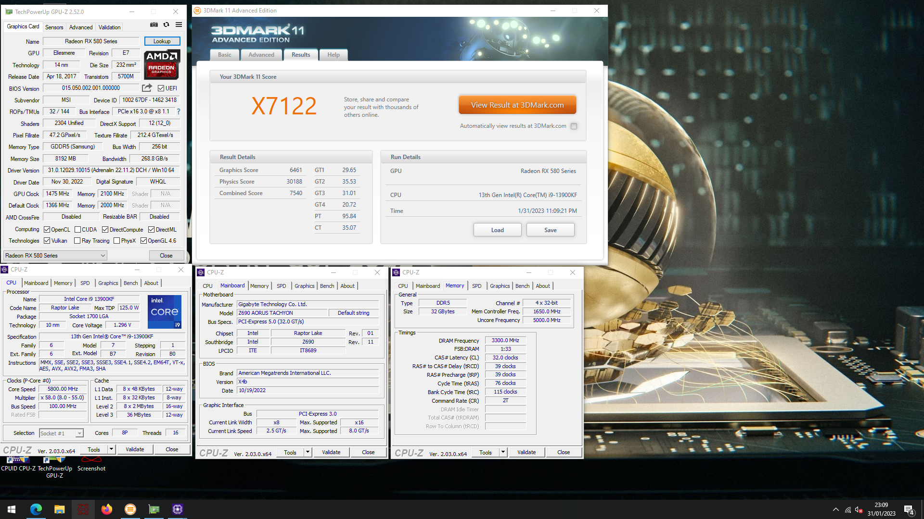
Task: Switch to Basic tab in 3DMark 11
Action: tap(224, 55)
